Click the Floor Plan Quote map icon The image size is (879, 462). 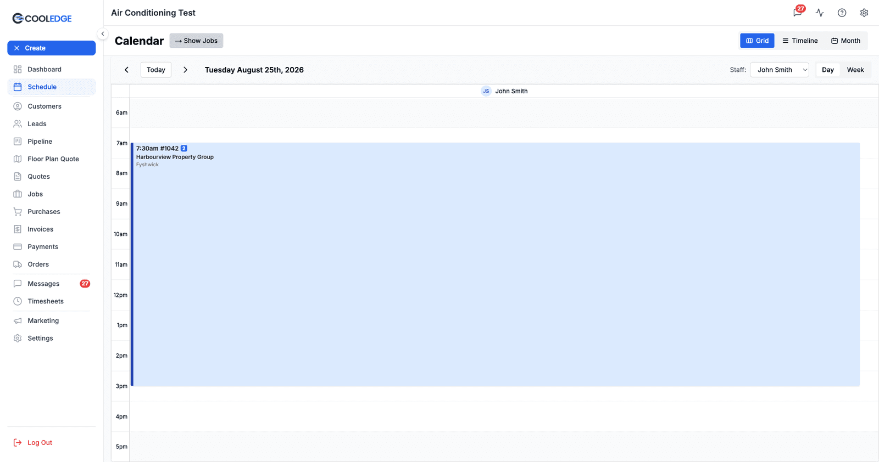18,159
